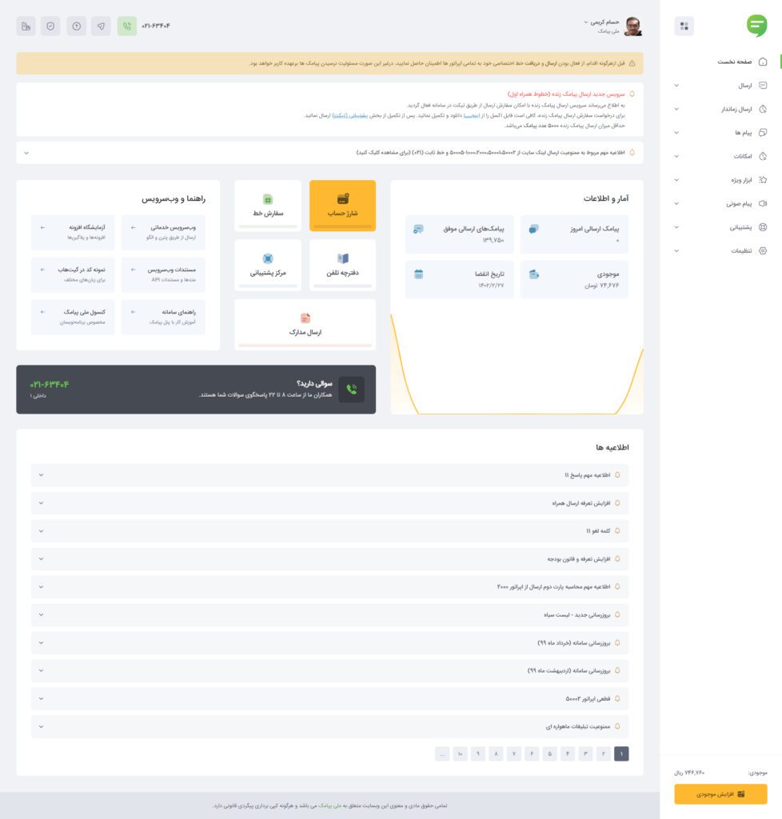Expand the افزایش تعرفه ارسال همراه announcement
Viewport: 782px width, 819px height.
pos(330,503)
